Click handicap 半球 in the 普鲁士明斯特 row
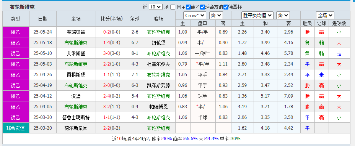This screenshot has width=355, height=146. click(203, 117)
